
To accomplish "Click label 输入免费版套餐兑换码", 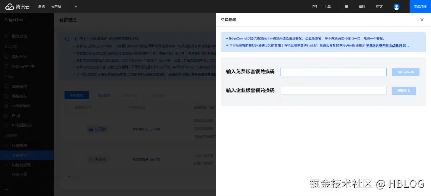I will [x=250, y=72].
